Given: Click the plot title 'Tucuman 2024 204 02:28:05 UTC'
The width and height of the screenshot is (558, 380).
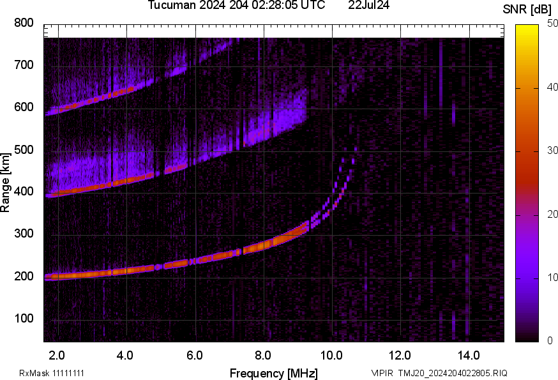Looking at the screenshot, I should [x=236, y=5].
